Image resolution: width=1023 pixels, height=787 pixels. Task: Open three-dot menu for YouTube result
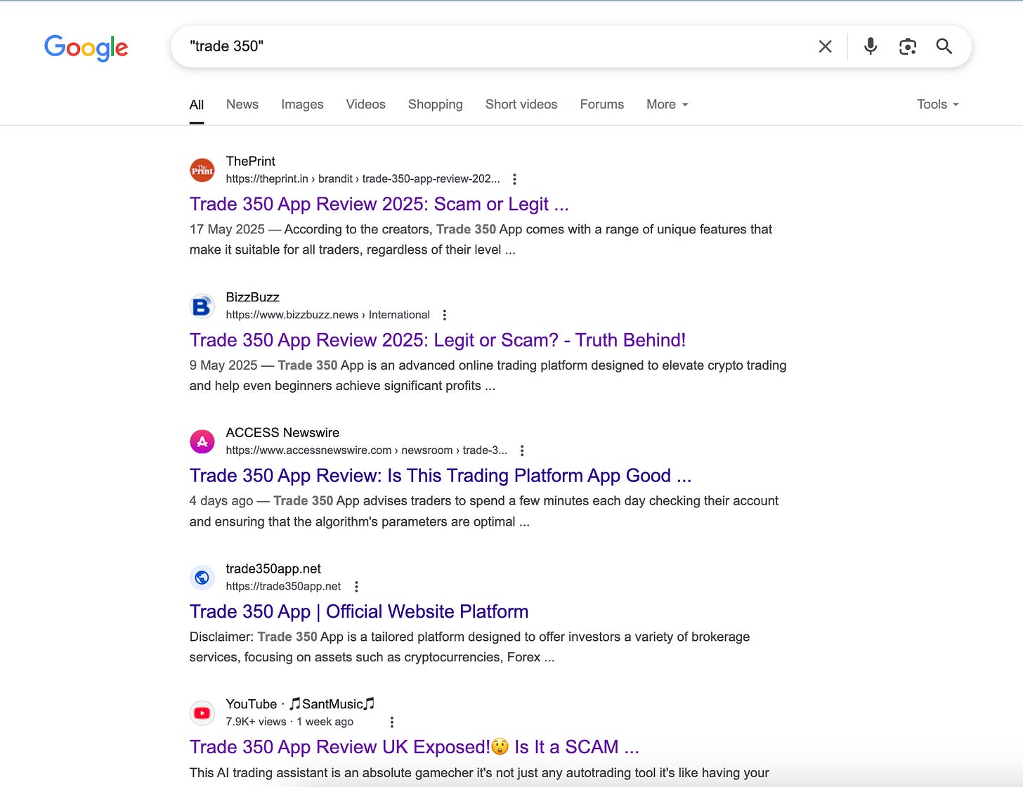(x=391, y=722)
